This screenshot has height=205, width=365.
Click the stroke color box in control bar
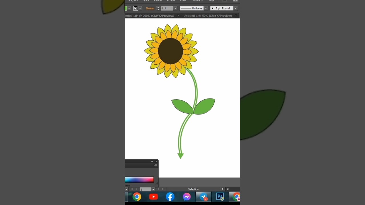pos(136,8)
